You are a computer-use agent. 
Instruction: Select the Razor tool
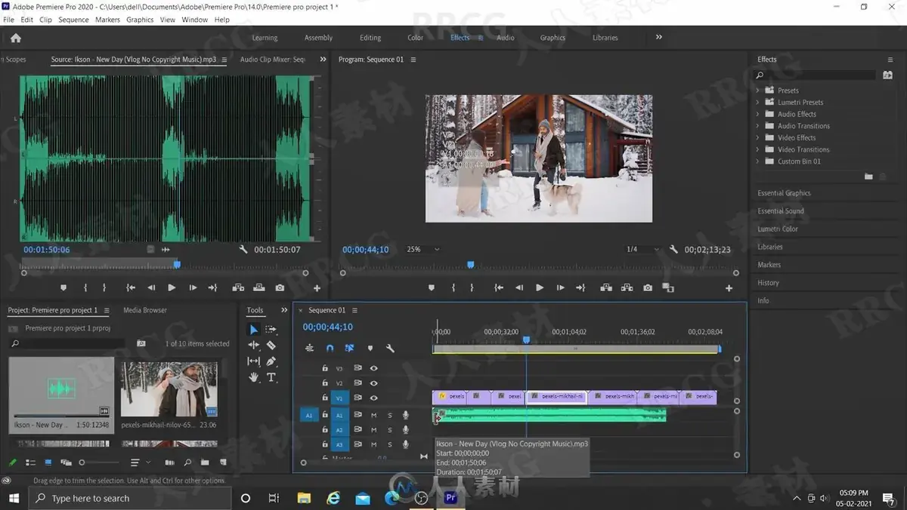(271, 346)
